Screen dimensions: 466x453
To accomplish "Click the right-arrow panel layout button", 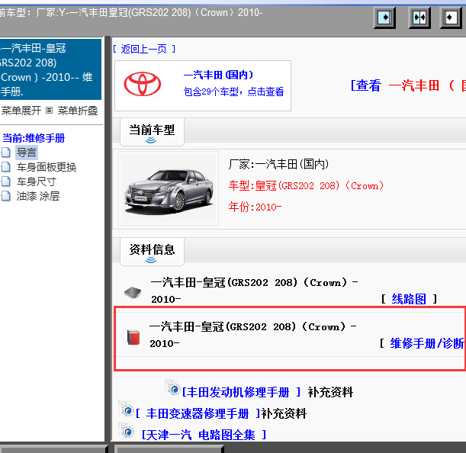I will [384, 18].
